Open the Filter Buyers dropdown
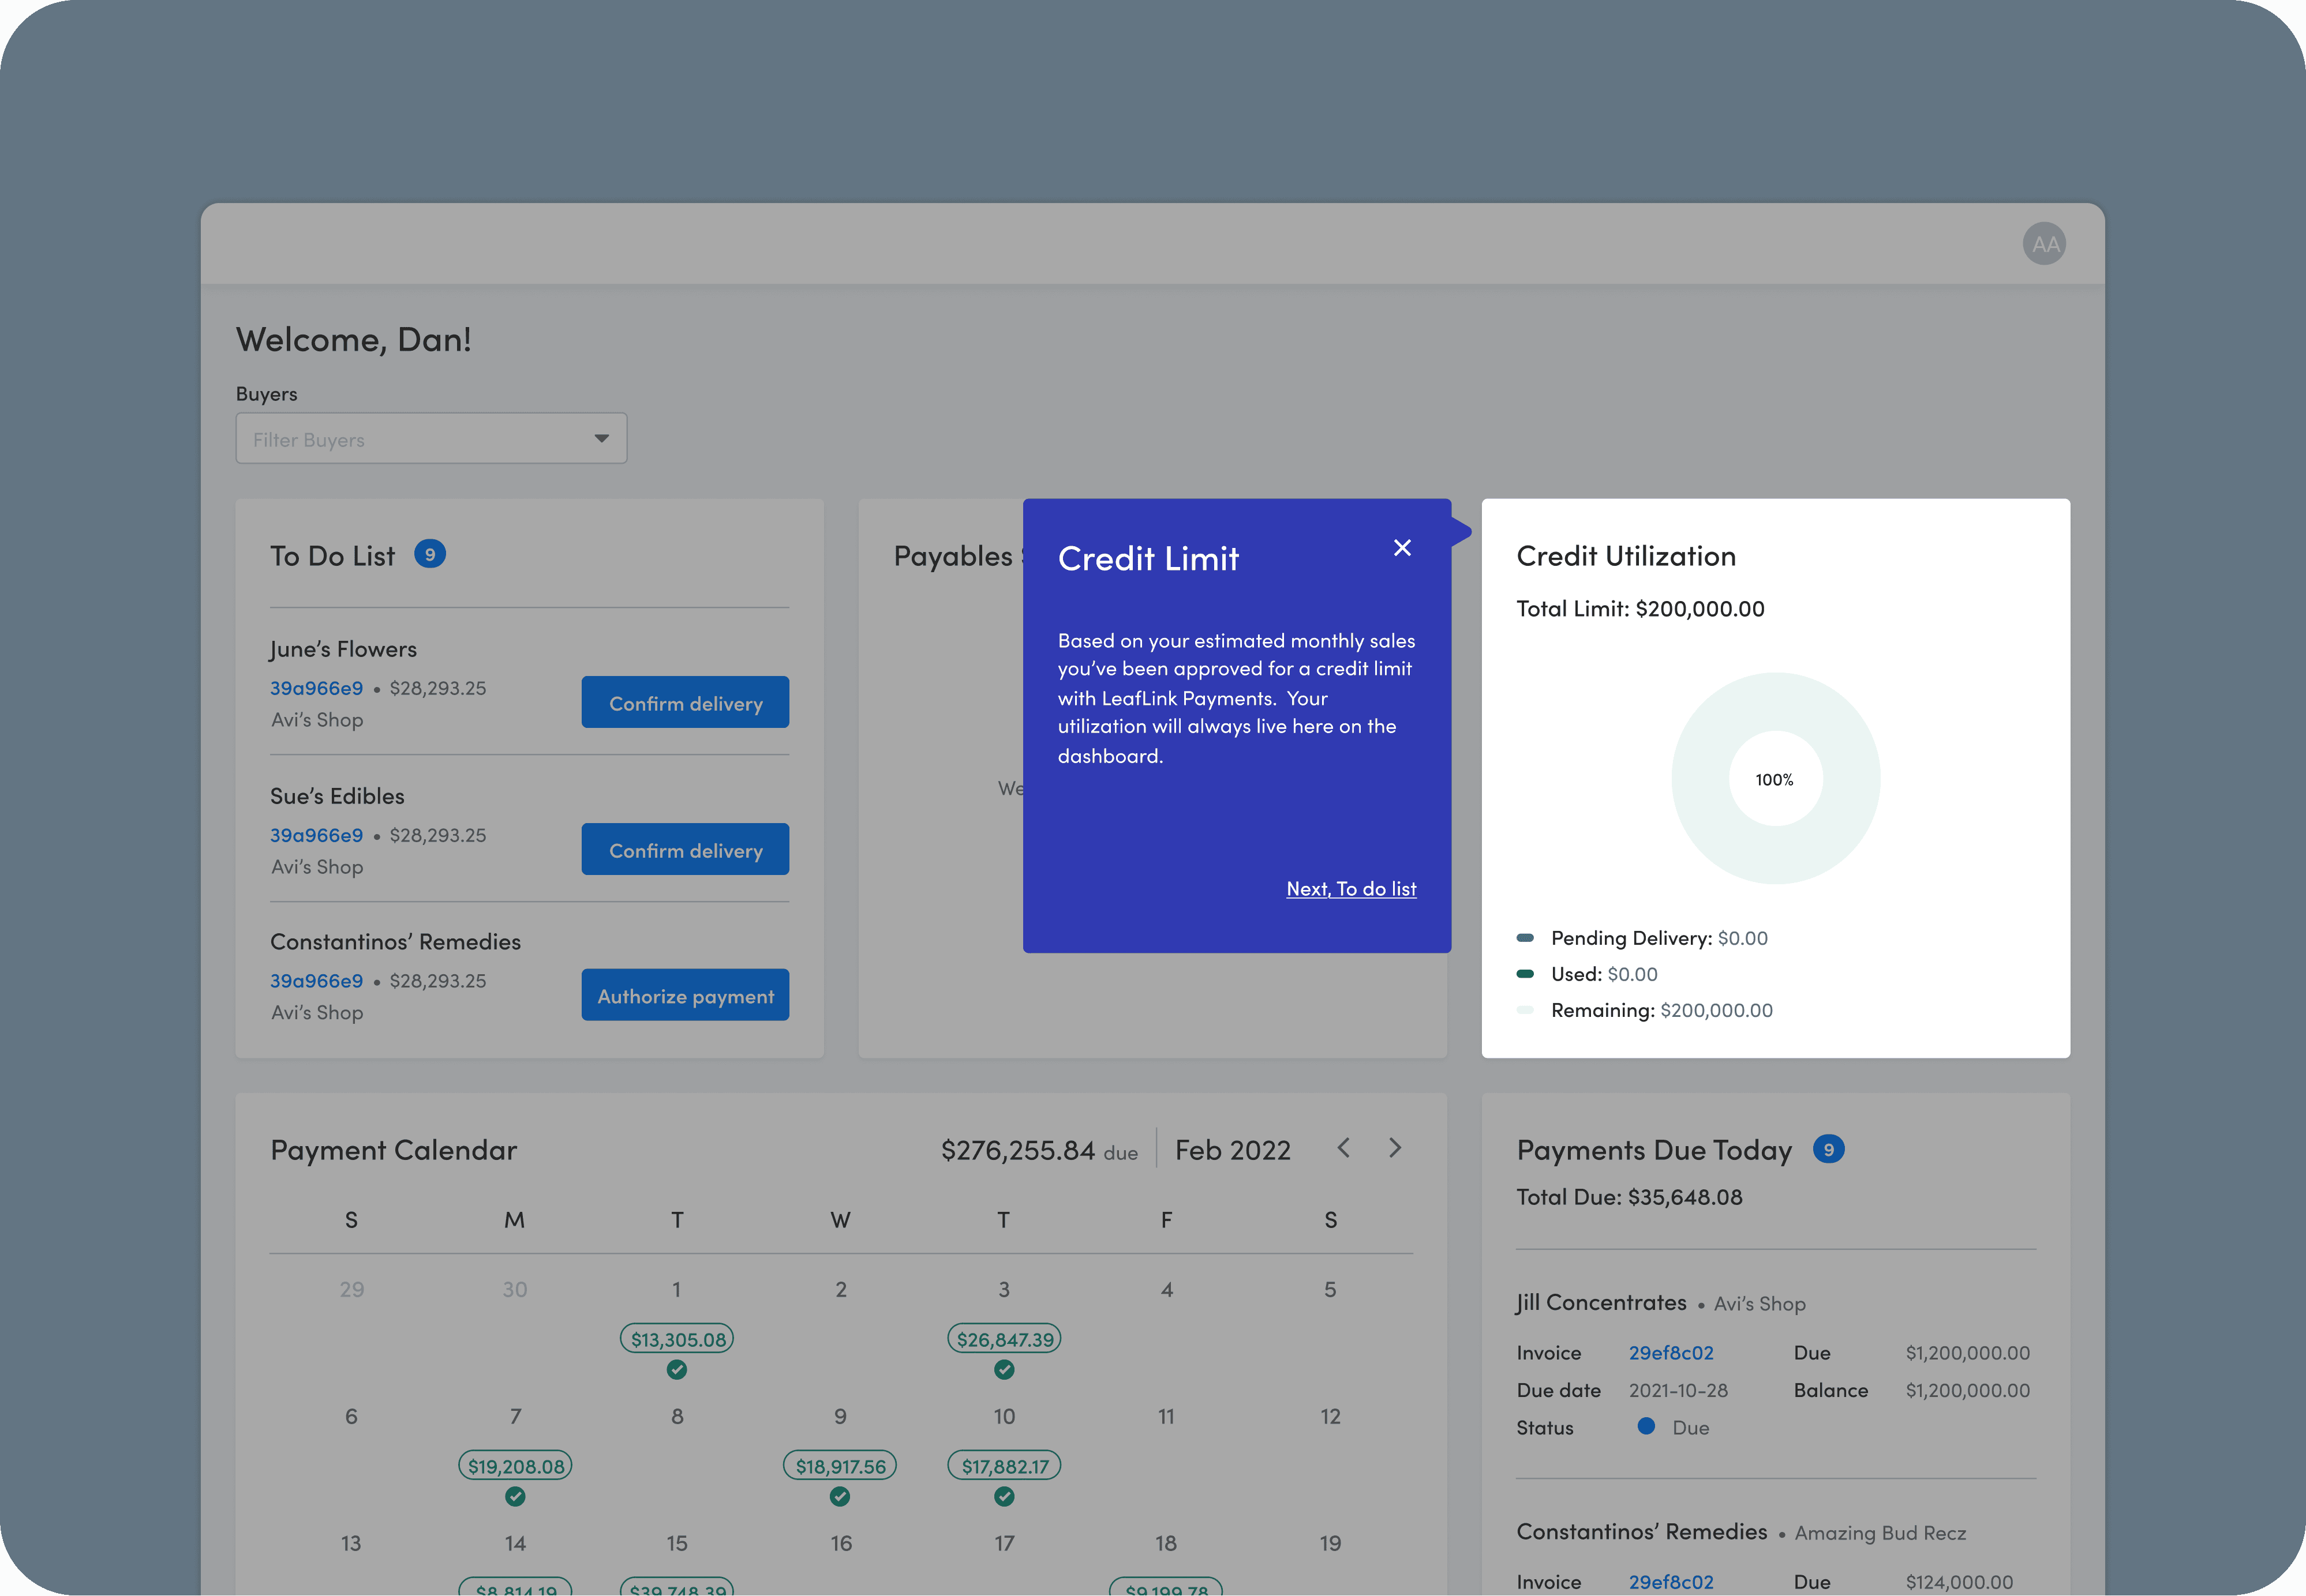 (x=431, y=439)
